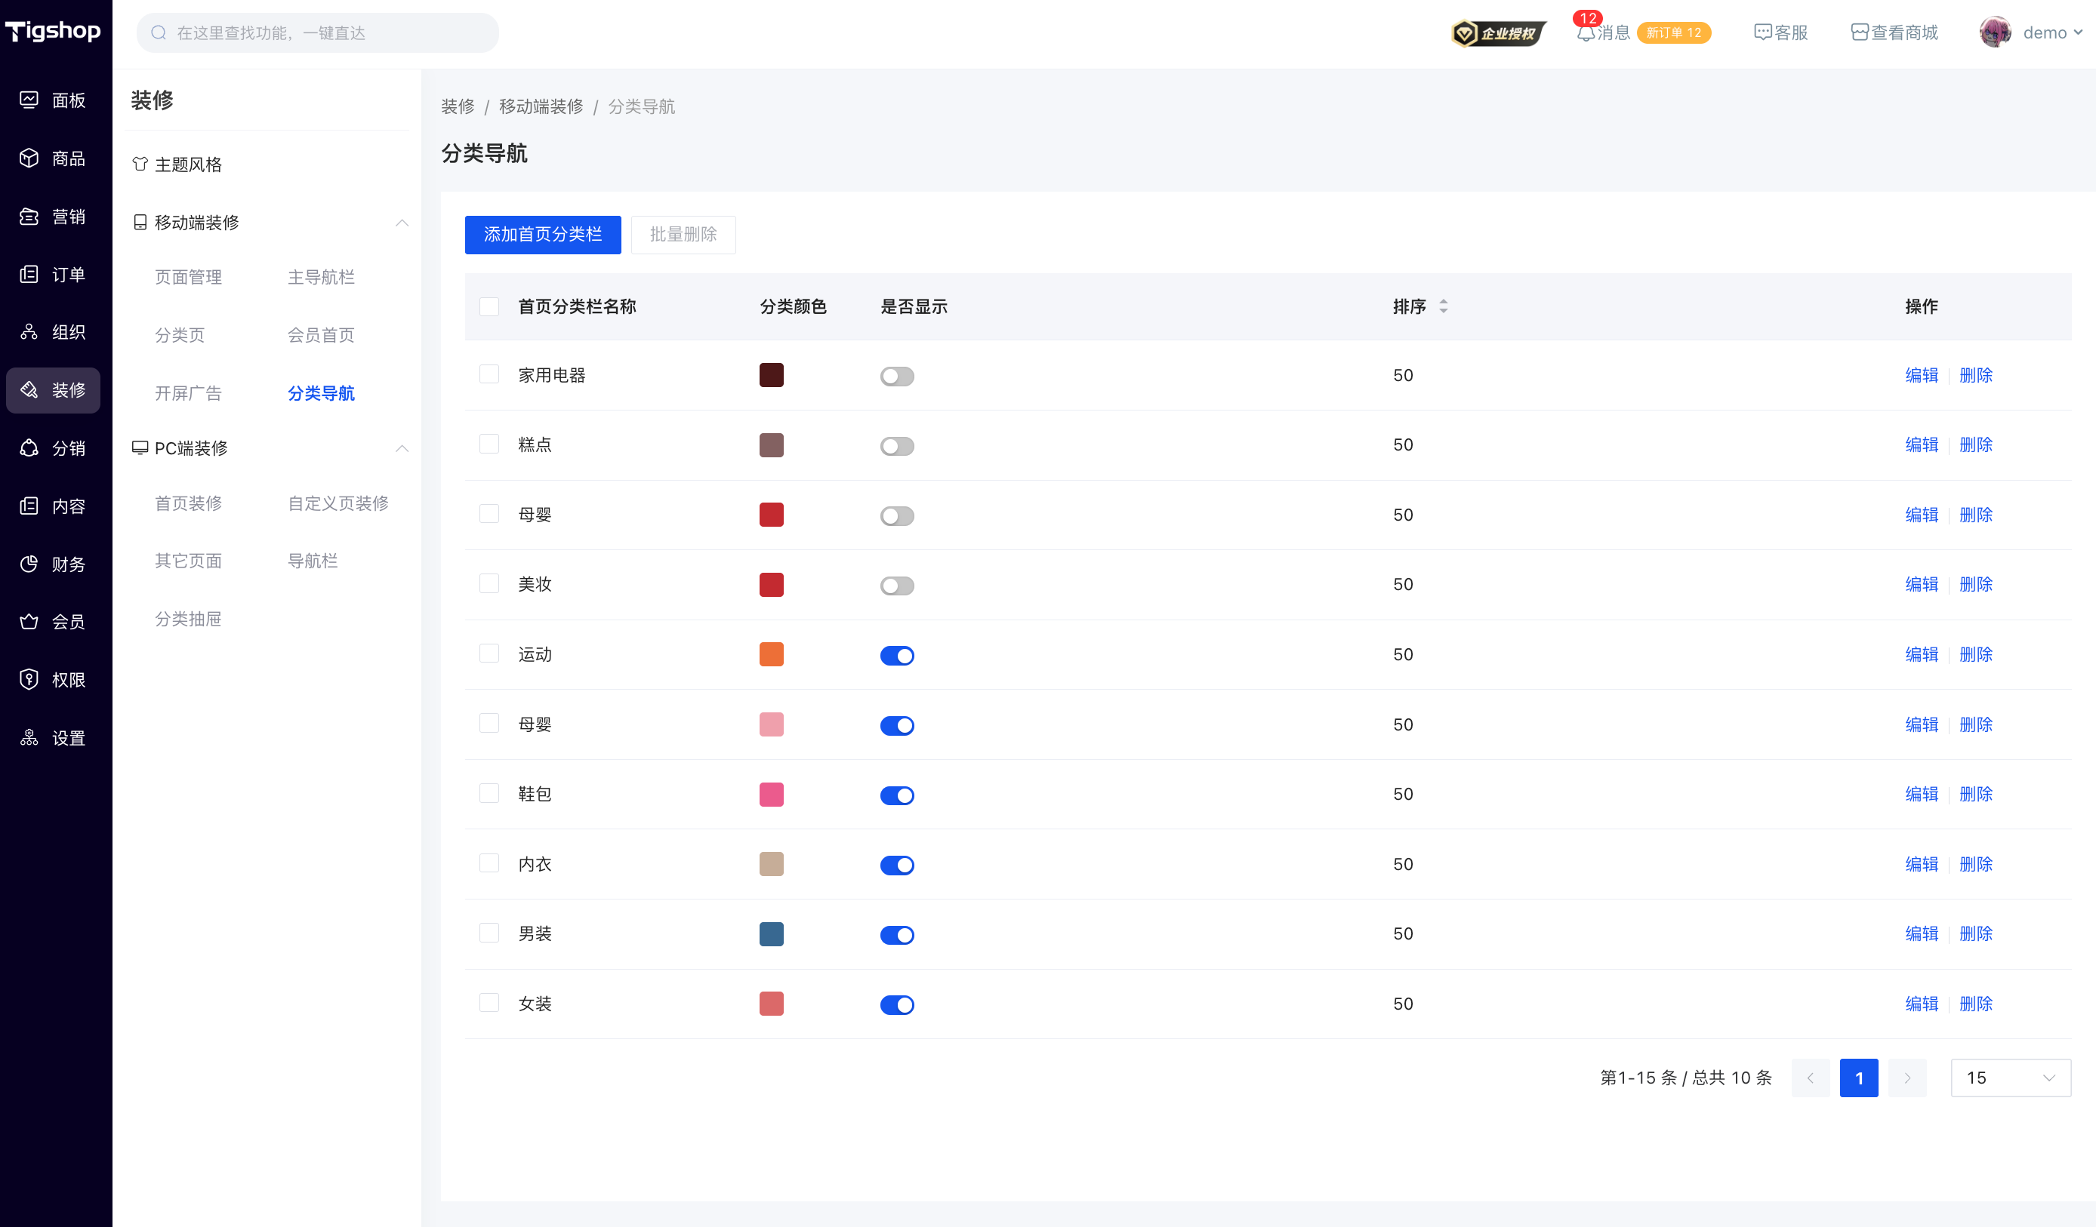Check the select-all header checkbox
The width and height of the screenshot is (2096, 1227).
pyautogui.click(x=489, y=306)
